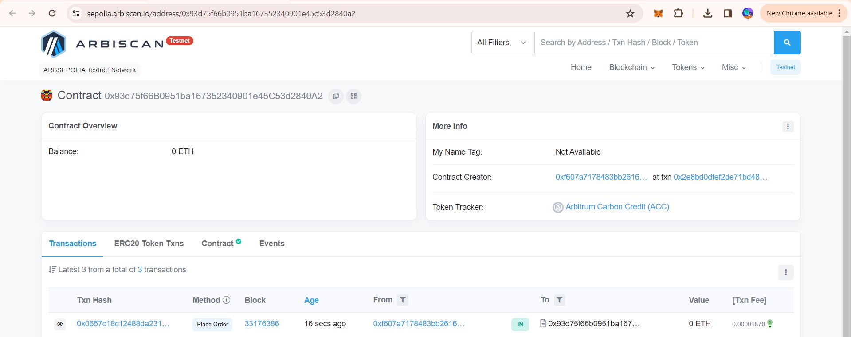Click the Arbiscan logo
This screenshot has width=851, height=337.
[x=103, y=44]
